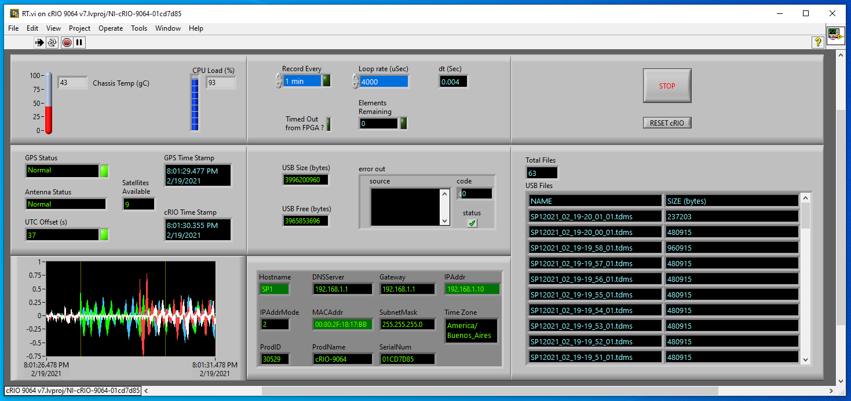Click the Pause execution icon

click(79, 42)
